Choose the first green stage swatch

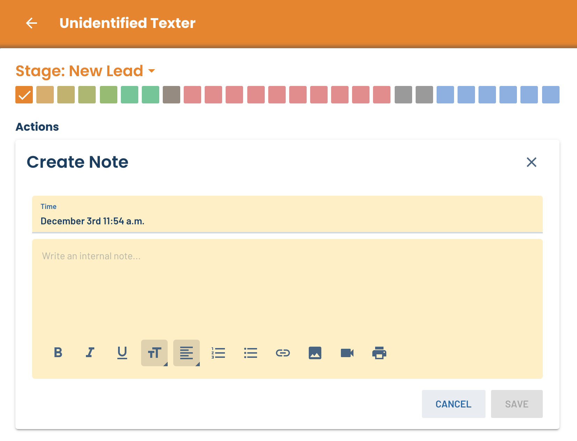(109, 95)
